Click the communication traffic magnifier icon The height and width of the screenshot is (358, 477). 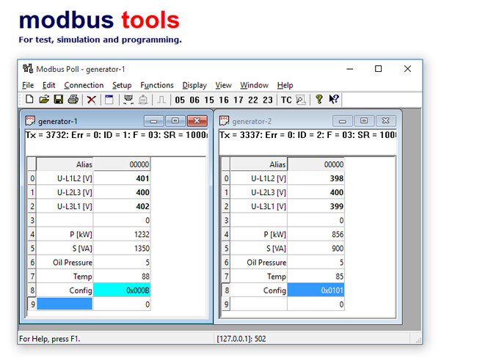point(301,100)
